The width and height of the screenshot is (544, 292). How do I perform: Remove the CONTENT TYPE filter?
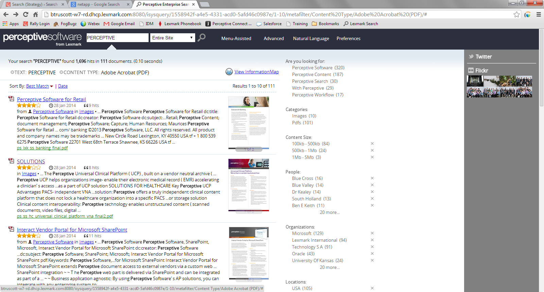coord(61,72)
